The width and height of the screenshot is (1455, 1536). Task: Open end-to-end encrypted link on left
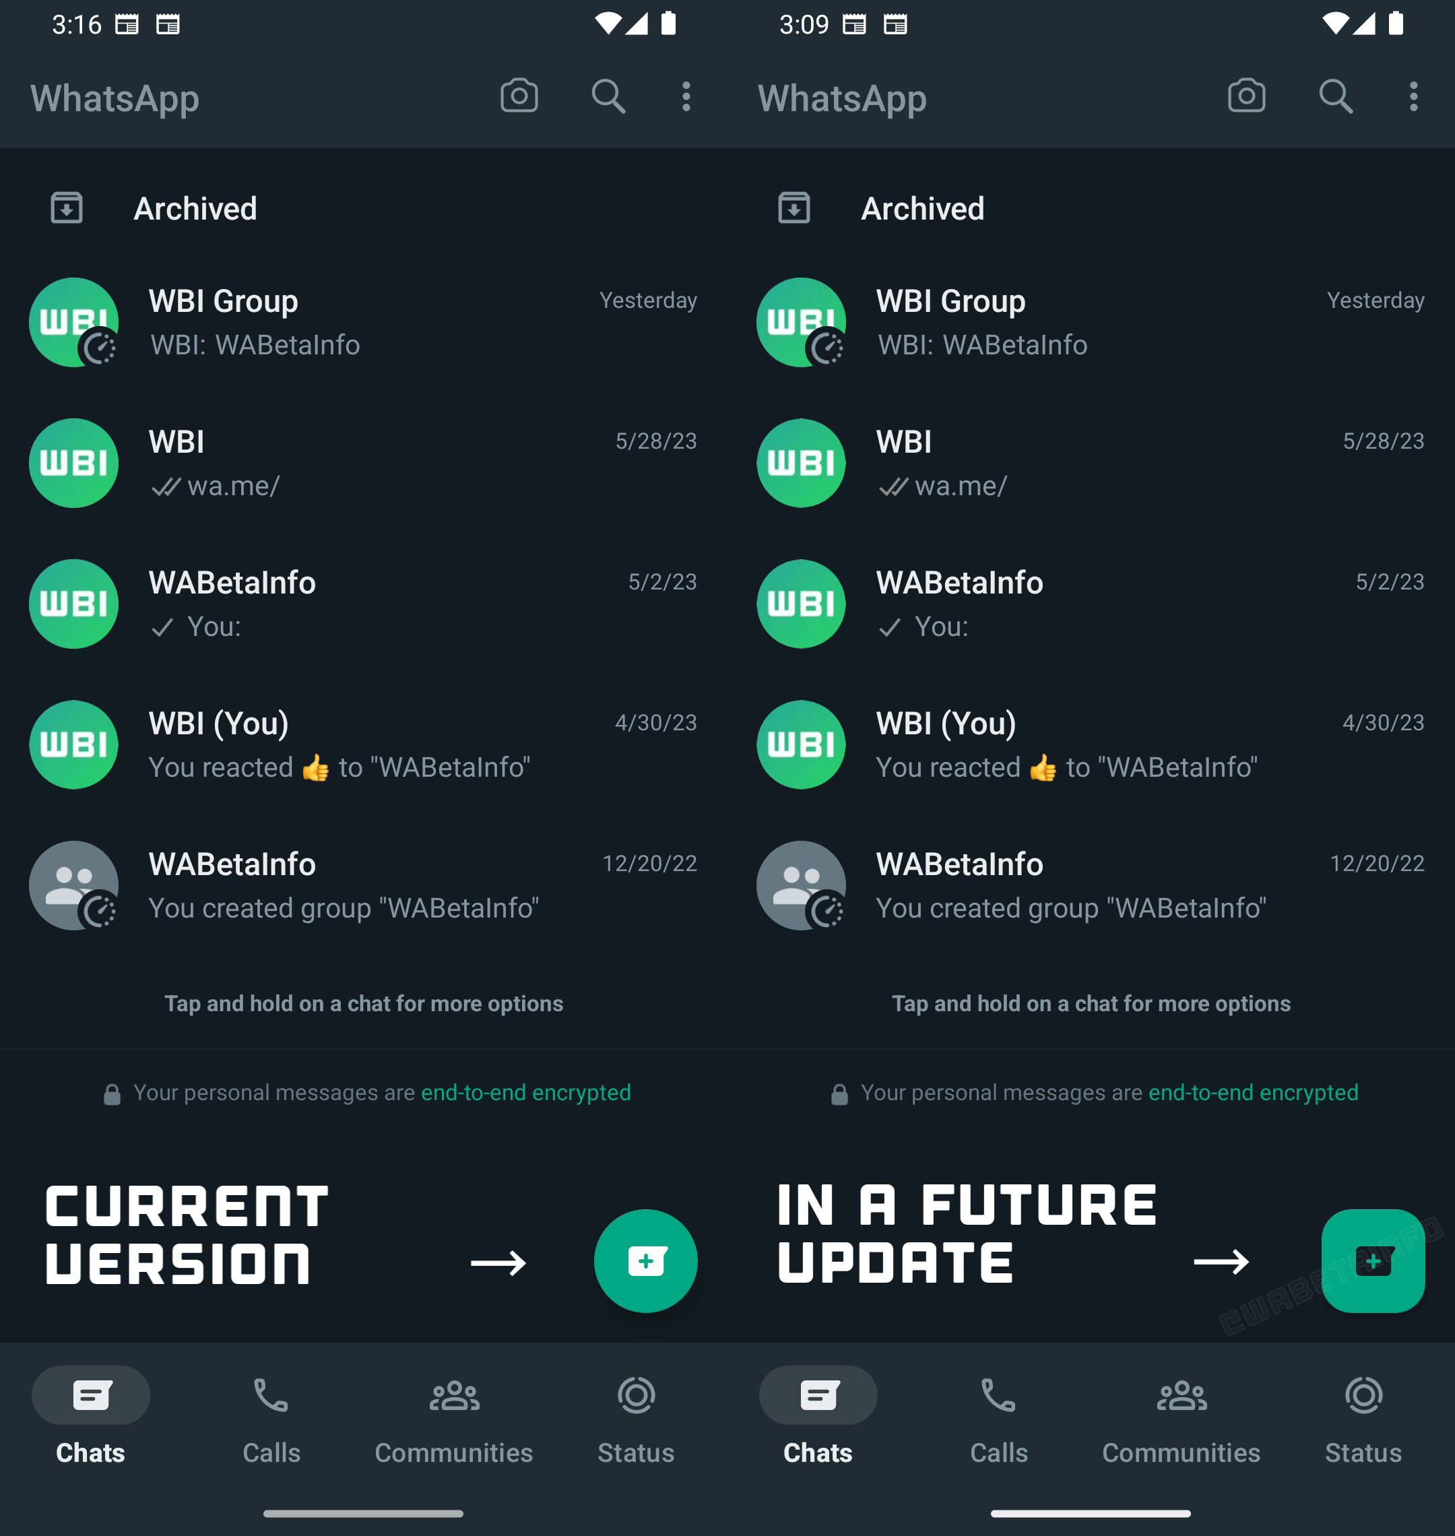(x=526, y=1092)
